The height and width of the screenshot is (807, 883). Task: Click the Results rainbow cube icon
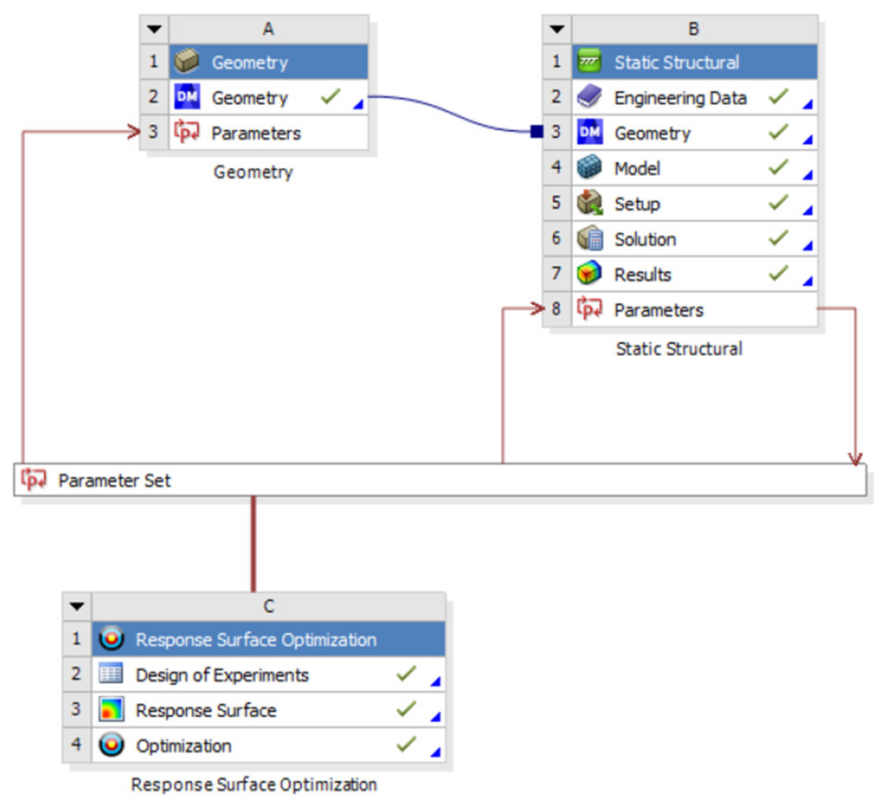589,274
